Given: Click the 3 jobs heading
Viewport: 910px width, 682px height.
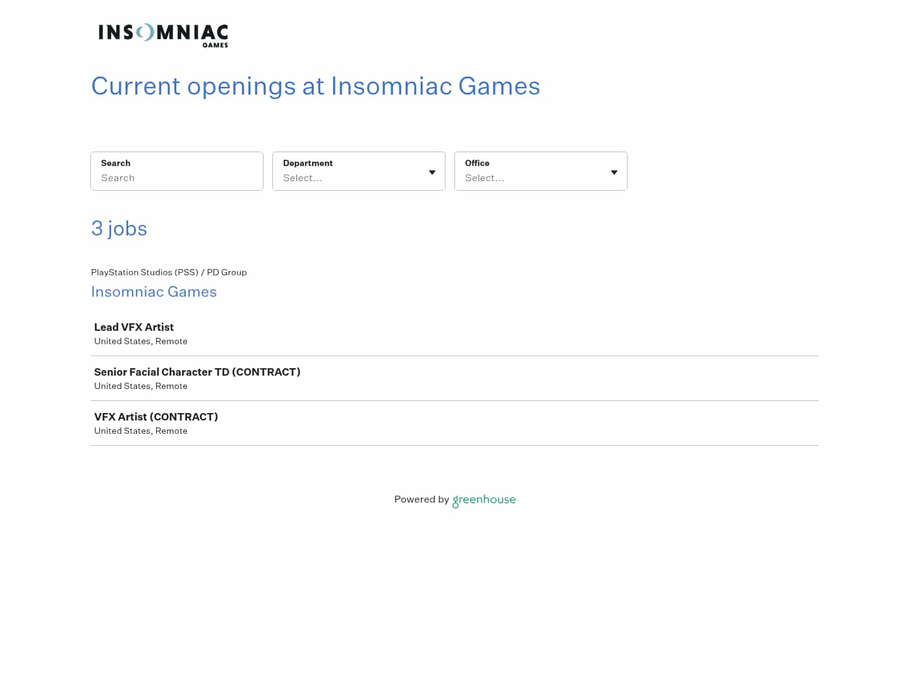Looking at the screenshot, I should tap(119, 229).
